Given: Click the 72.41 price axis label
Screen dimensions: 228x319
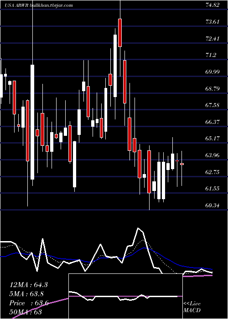Looking at the screenshot, I should pyautogui.click(x=212, y=38).
